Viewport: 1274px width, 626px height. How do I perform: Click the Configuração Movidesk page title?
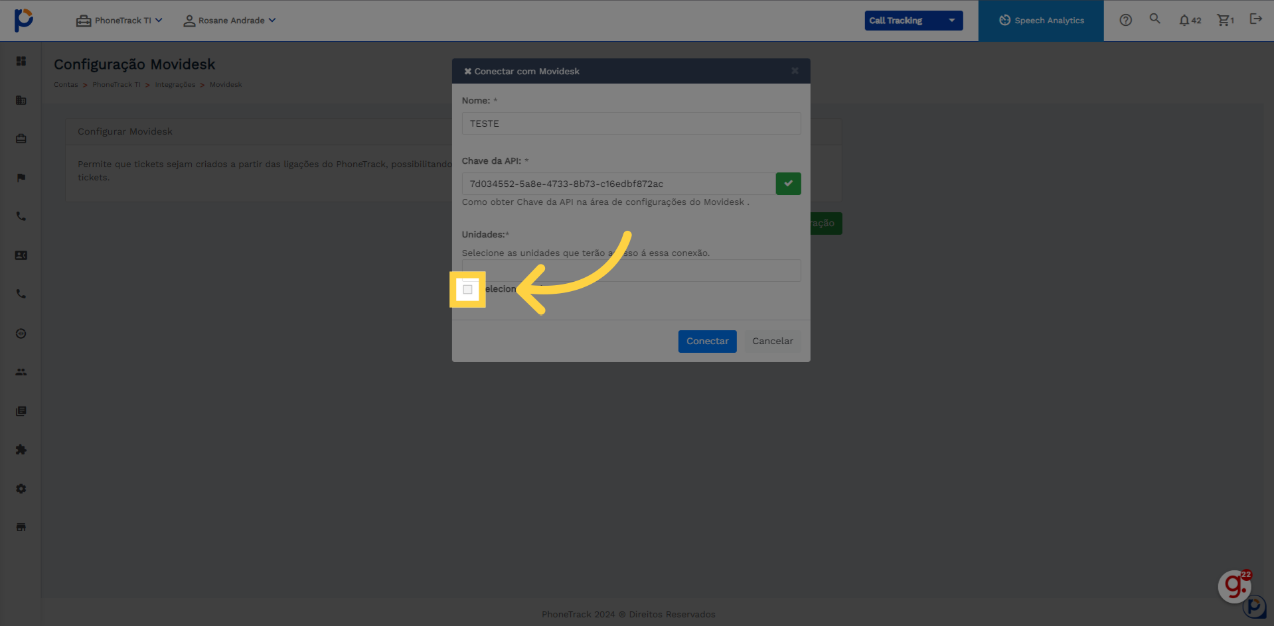[x=135, y=64]
